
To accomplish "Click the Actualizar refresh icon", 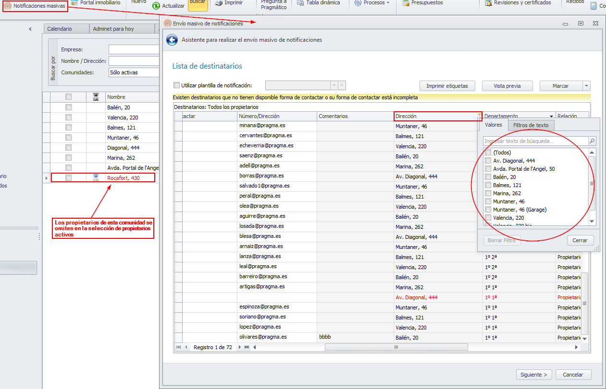I will point(156,6).
